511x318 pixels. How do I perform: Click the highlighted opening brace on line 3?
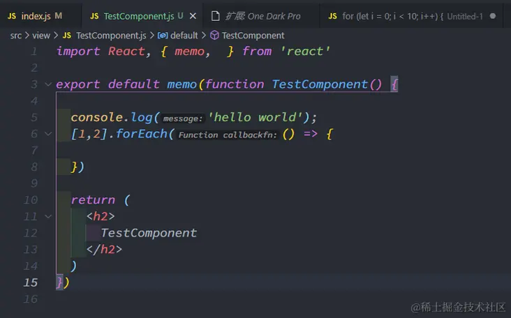[394, 84]
